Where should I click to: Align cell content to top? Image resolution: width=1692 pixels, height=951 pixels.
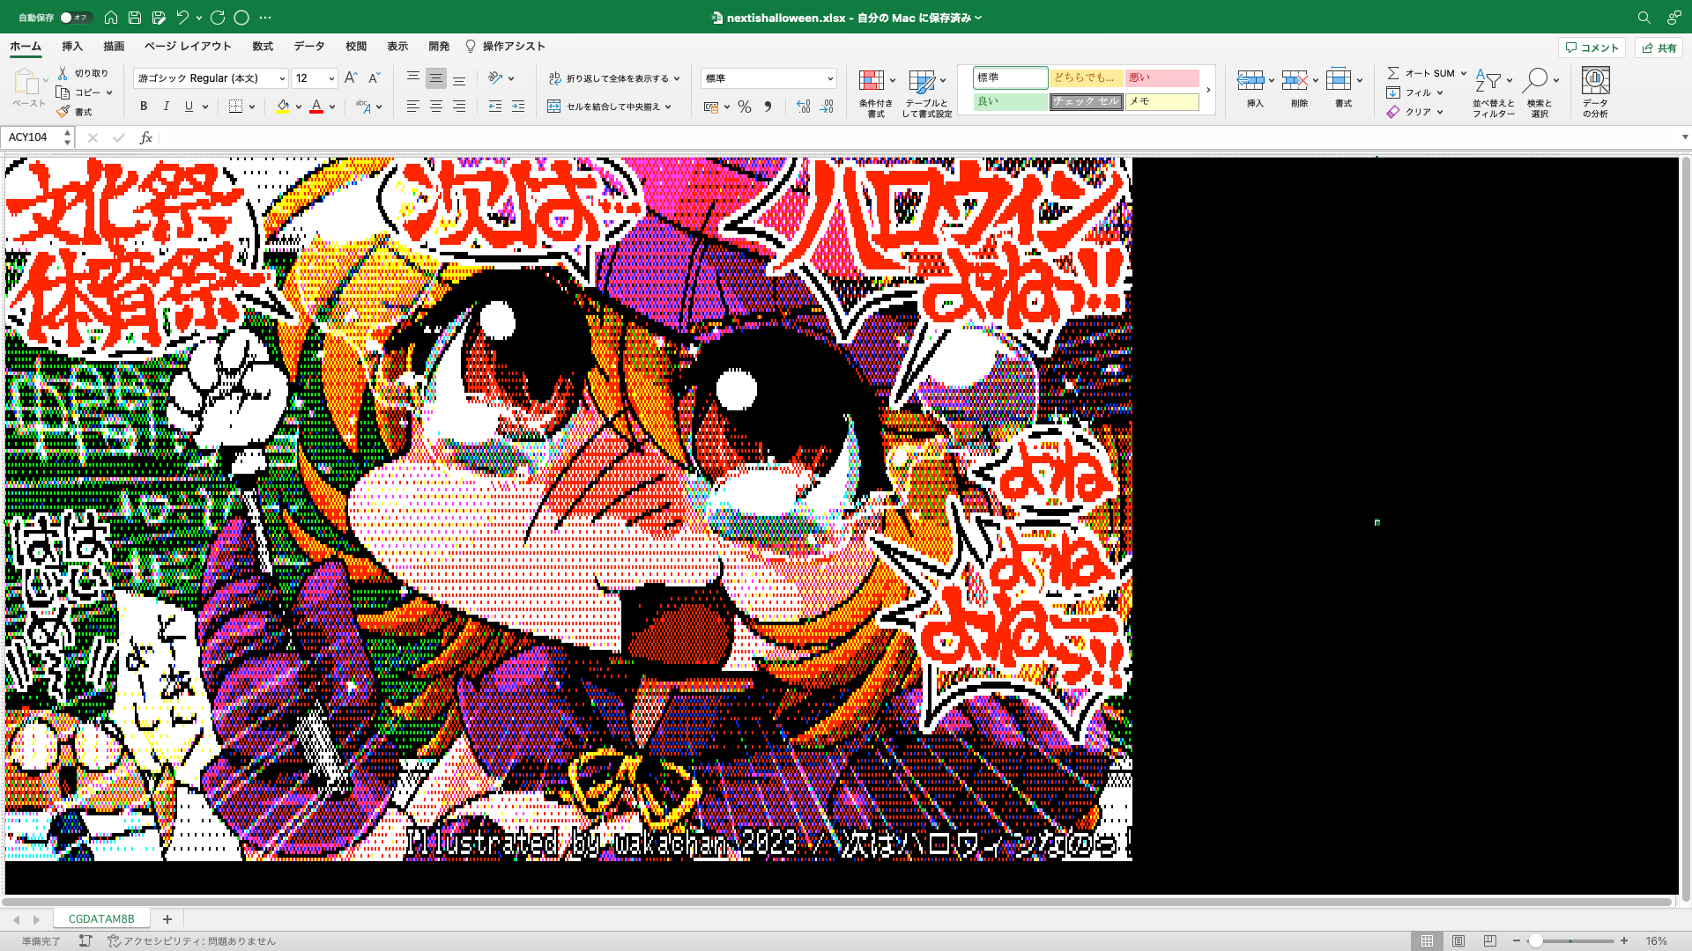pos(412,77)
